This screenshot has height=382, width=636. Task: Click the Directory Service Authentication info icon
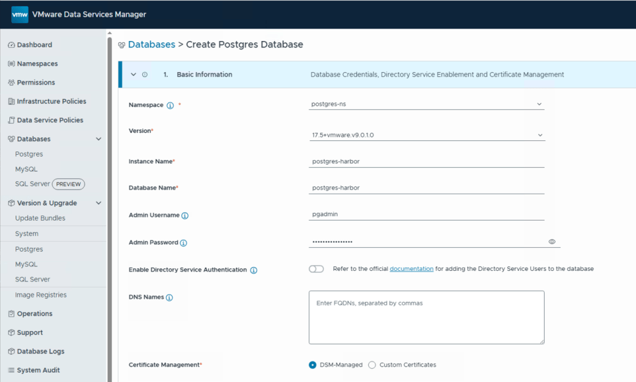tap(254, 270)
